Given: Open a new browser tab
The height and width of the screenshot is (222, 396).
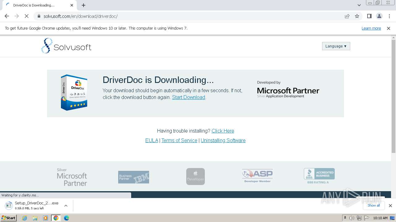Looking at the screenshot, I should pyautogui.click(x=84, y=5).
